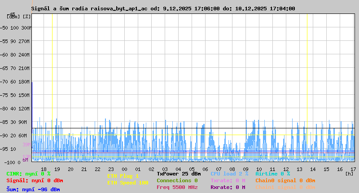
Task: Click the 23 hour tick on time axis
Action: (111, 169)
